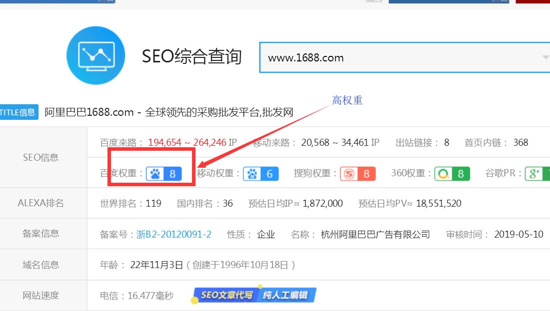Click the 电信 speed 16.477毫秒

coord(150,296)
